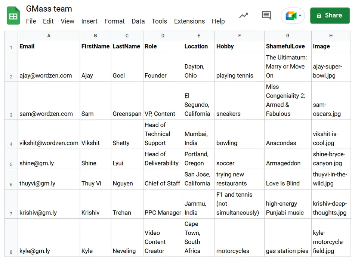The image size is (355, 262).
Task: Select row 4 header
Action: tap(11, 134)
